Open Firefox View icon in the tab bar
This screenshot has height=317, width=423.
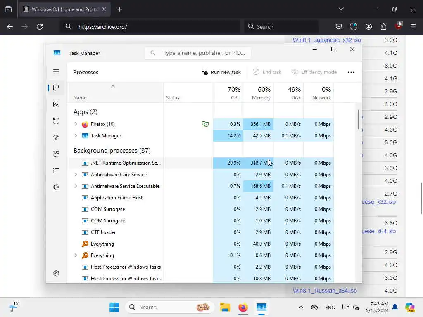[x=8, y=9]
